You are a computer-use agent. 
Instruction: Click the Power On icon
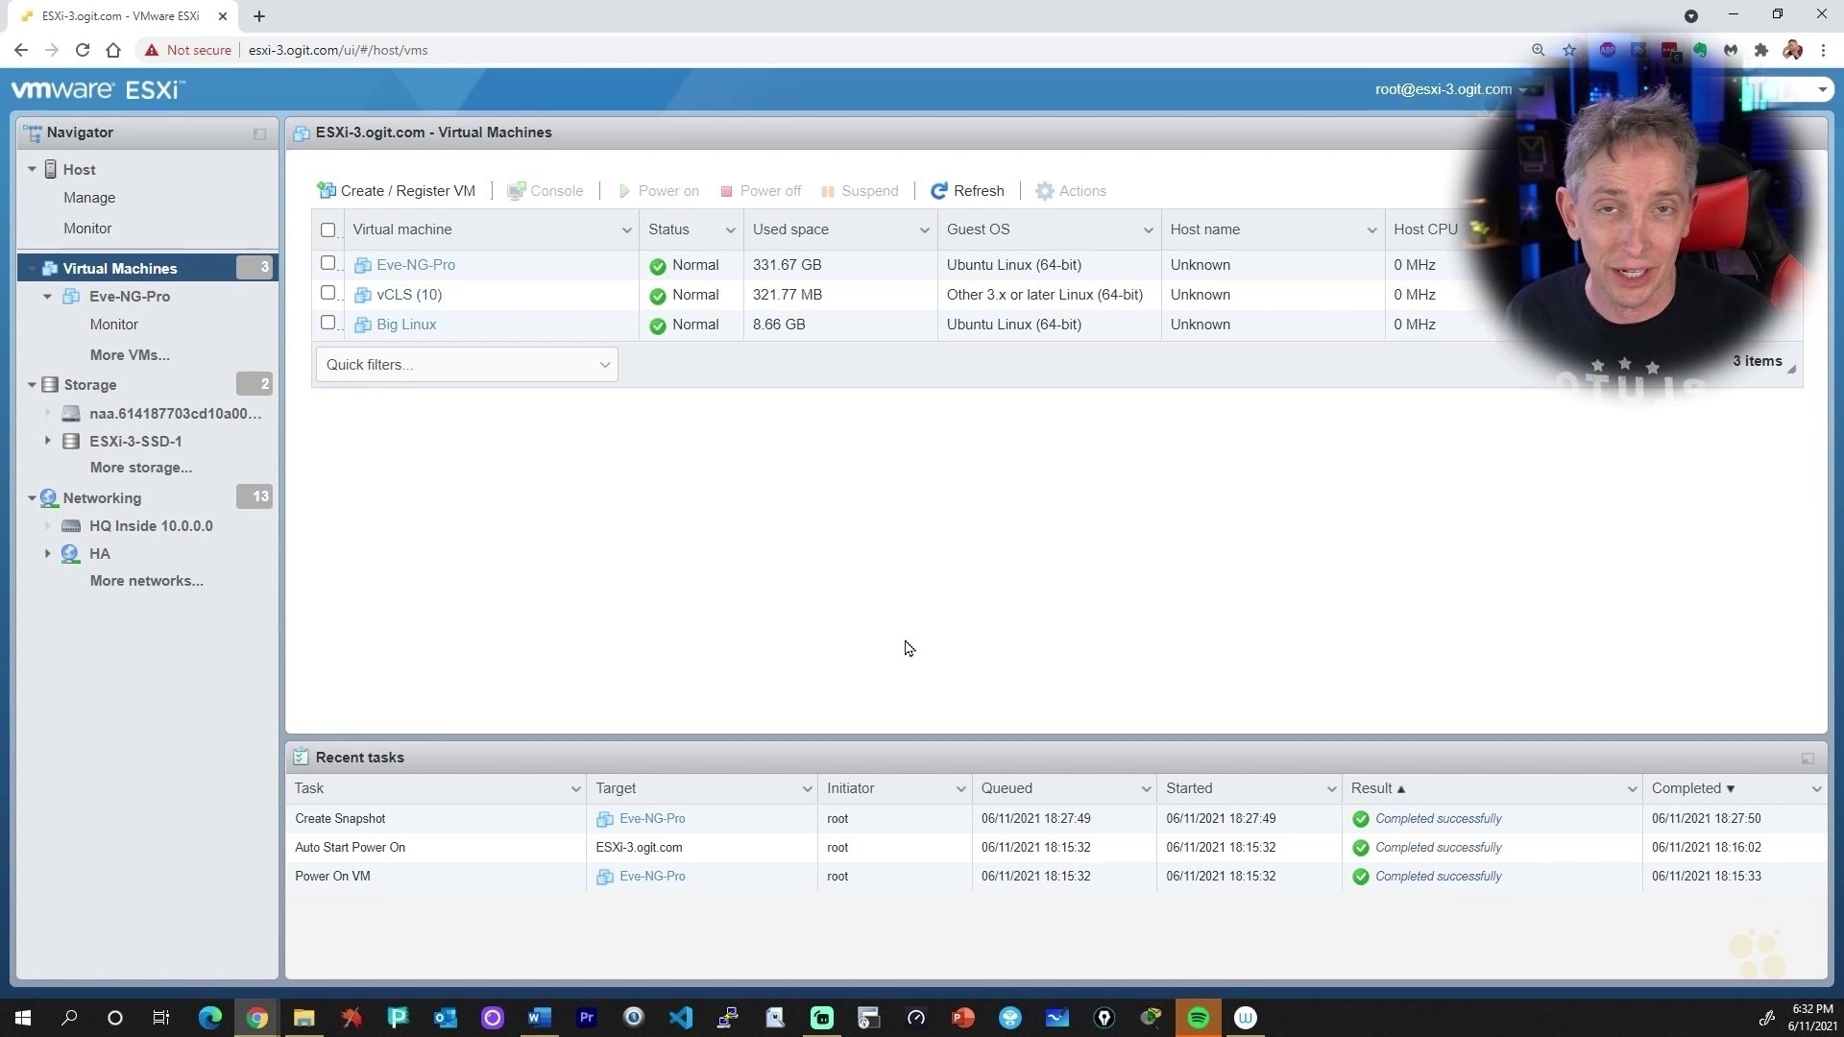(623, 191)
